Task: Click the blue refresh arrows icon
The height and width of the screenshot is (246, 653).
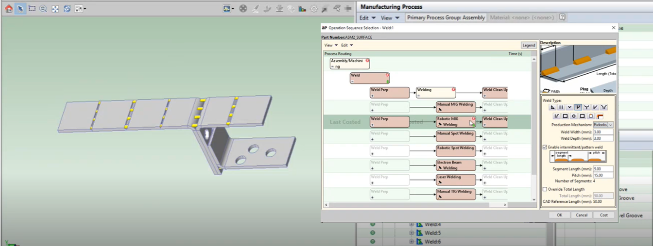Action: [67, 9]
